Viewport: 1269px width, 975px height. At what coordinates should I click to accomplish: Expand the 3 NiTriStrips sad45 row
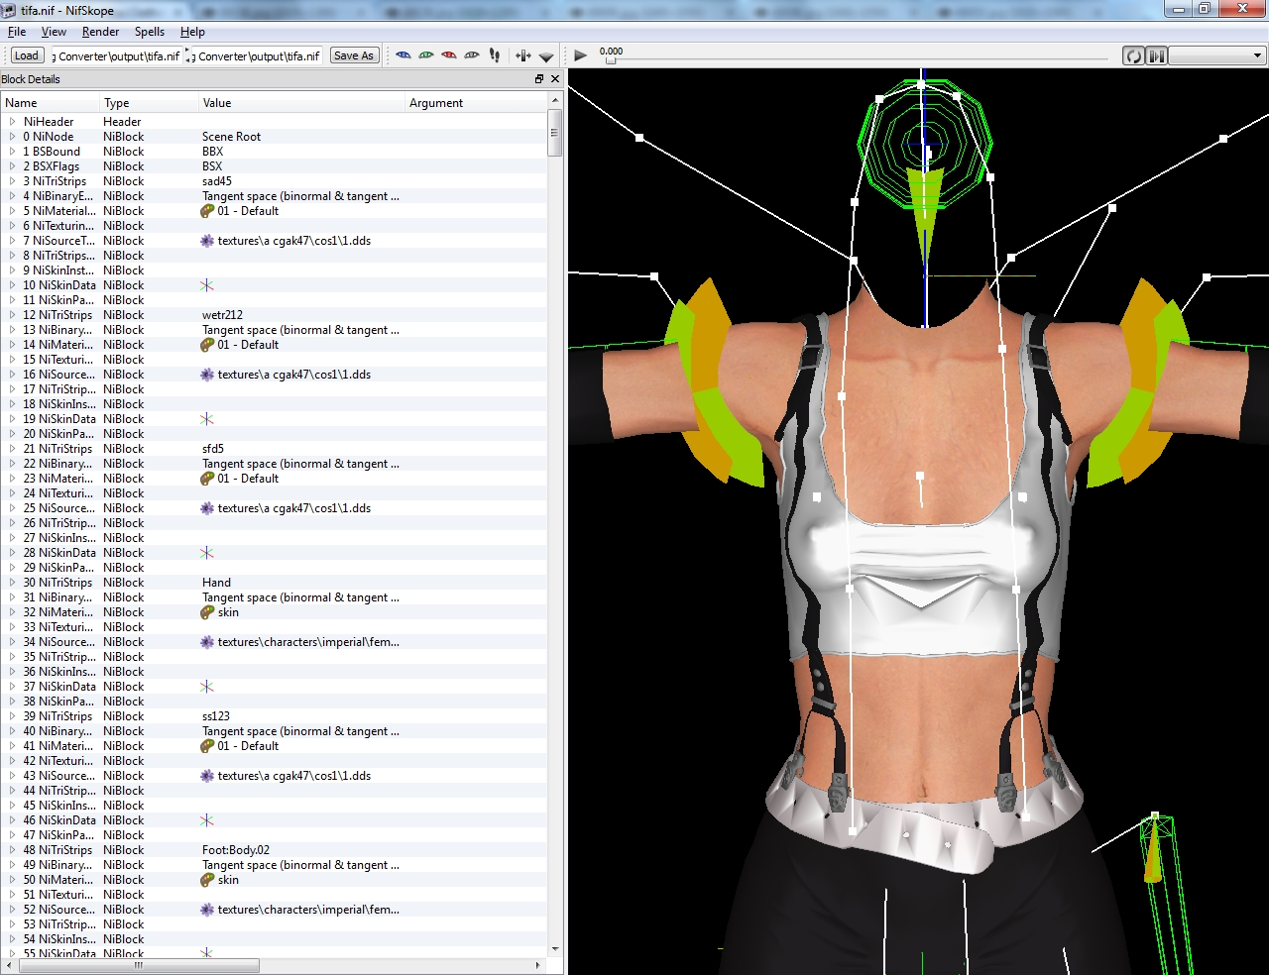[x=12, y=181]
